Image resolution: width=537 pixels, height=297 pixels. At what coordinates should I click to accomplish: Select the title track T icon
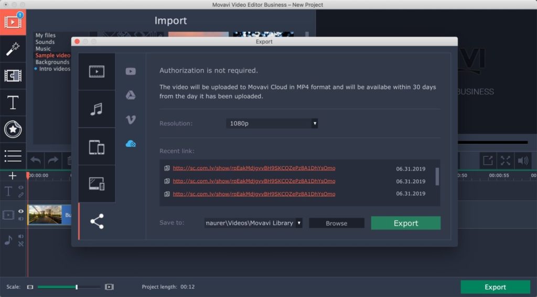[x=8, y=191]
